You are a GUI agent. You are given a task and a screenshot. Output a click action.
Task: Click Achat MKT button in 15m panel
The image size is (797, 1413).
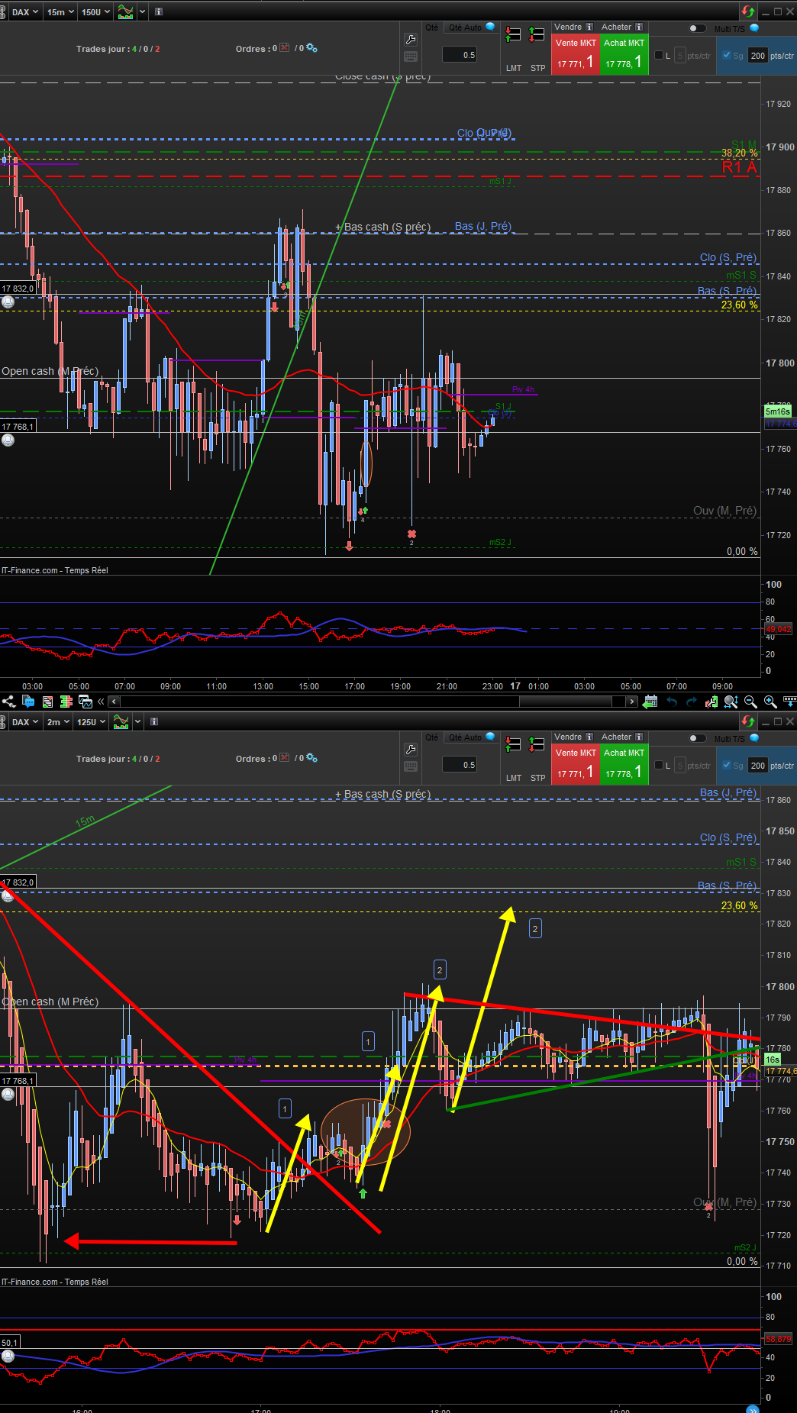(x=624, y=54)
